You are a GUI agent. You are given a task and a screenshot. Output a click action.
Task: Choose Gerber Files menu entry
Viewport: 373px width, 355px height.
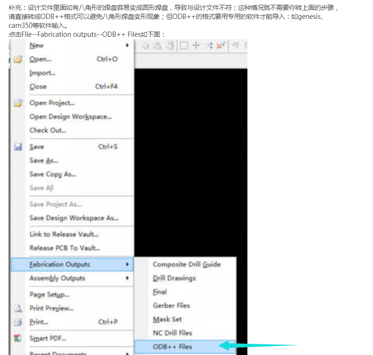[x=171, y=305]
